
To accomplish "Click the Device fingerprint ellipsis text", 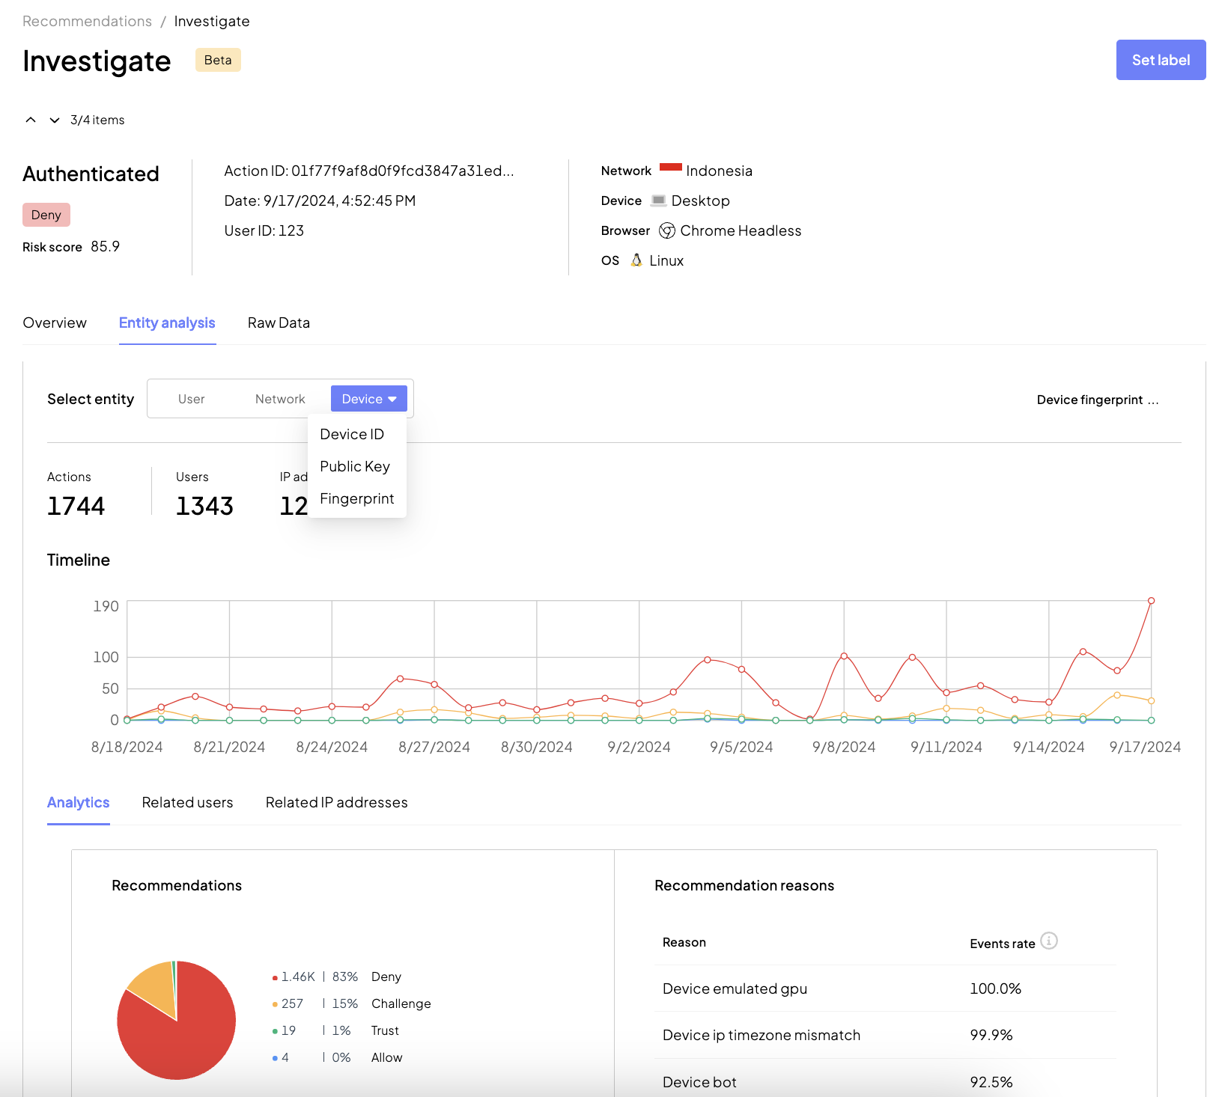I will pyautogui.click(x=1098, y=400).
